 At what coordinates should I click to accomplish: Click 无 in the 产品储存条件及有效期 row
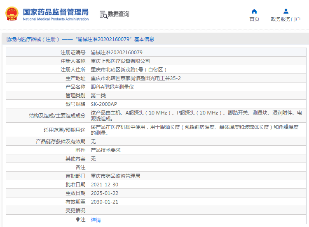click(93, 142)
